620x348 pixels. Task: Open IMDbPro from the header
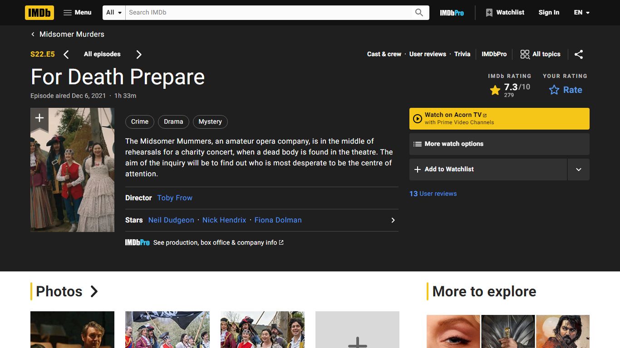point(452,13)
